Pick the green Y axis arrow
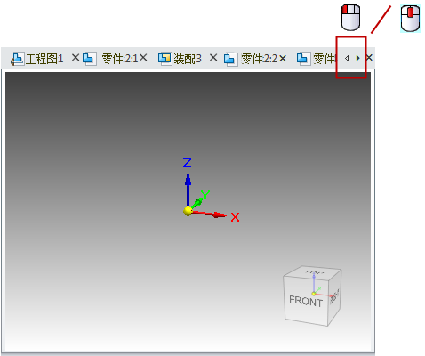Image resolution: width=425 pixels, height=356 pixels. coord(197,203)
